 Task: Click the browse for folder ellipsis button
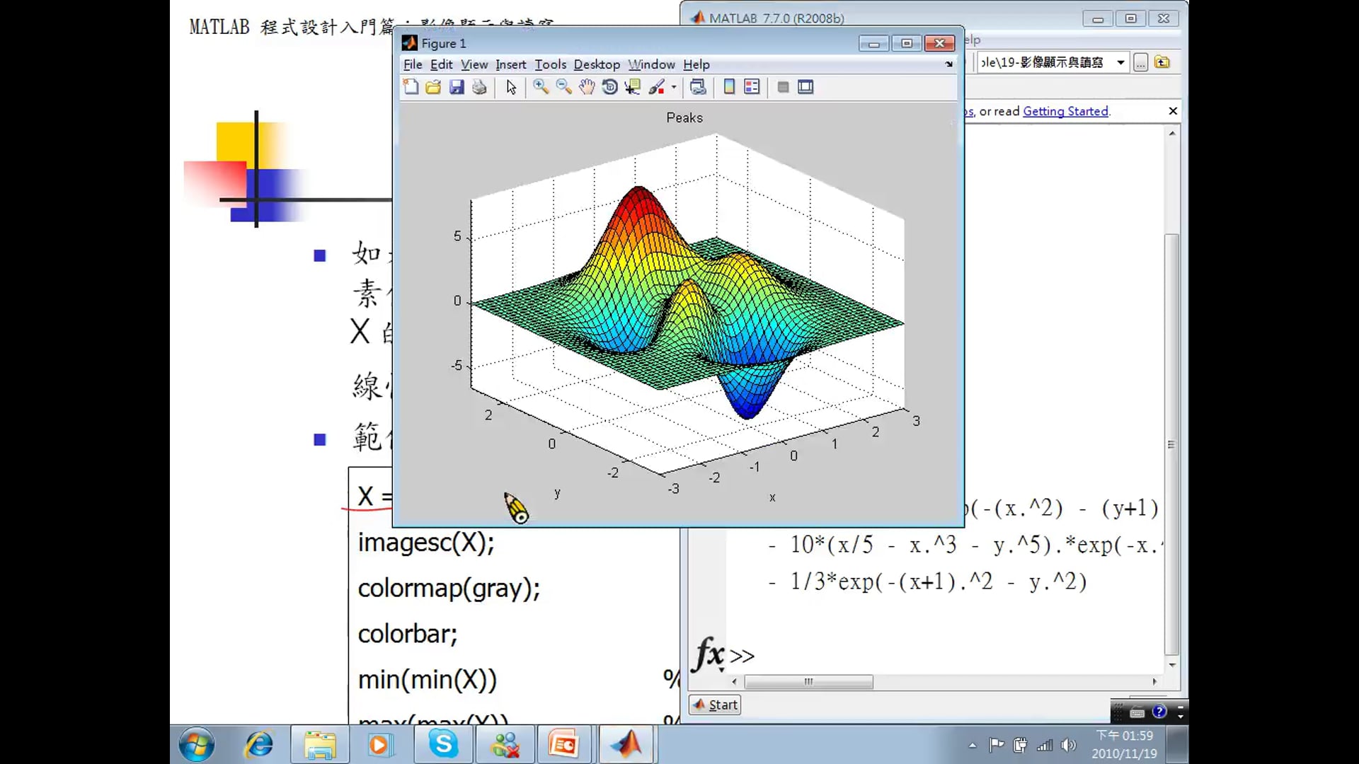pos(1140,62)
